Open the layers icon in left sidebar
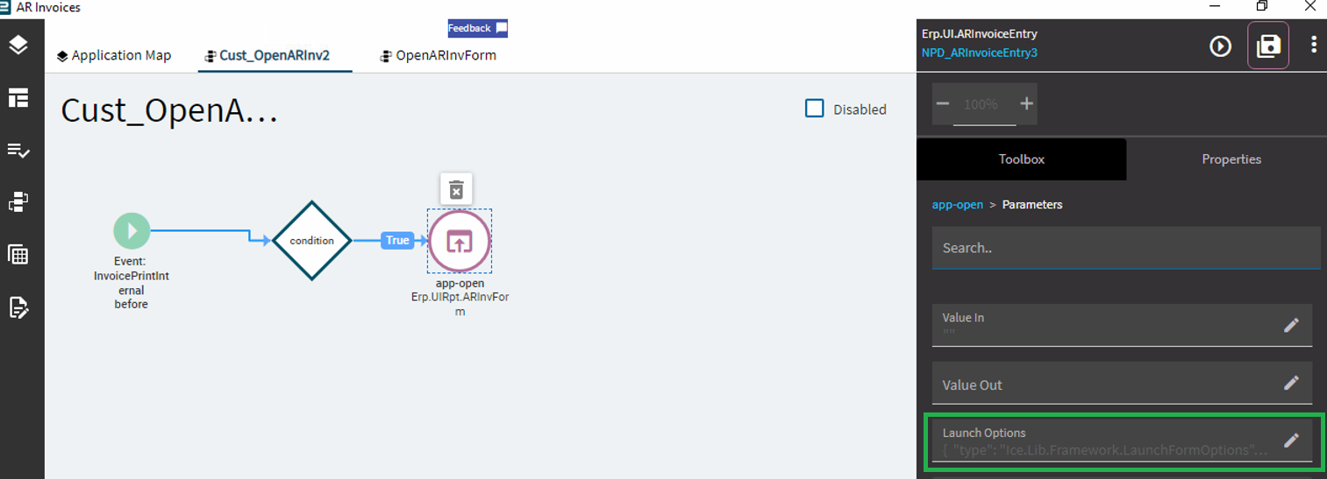Viewport: 1327px width, 479px height. click(x=18, y=45)
